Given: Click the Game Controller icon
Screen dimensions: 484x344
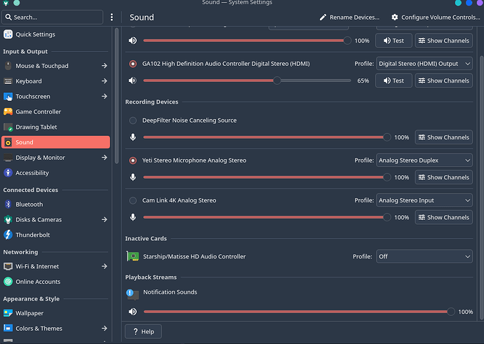Looking at the screenshot, I should [8, 111].
